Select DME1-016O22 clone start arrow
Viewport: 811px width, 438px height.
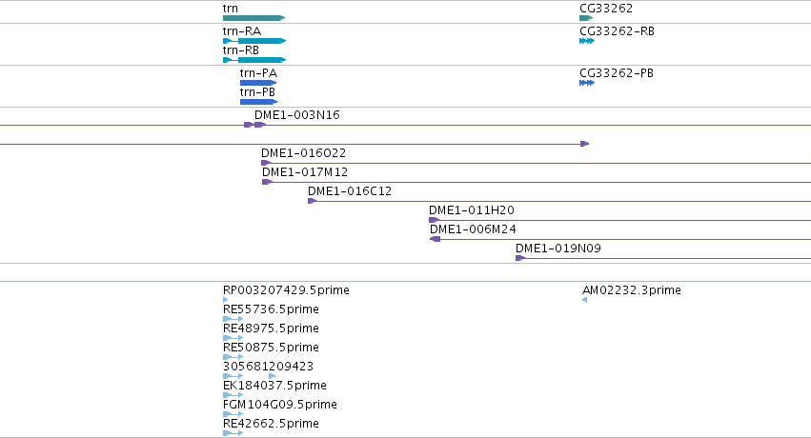pos(266,163)
